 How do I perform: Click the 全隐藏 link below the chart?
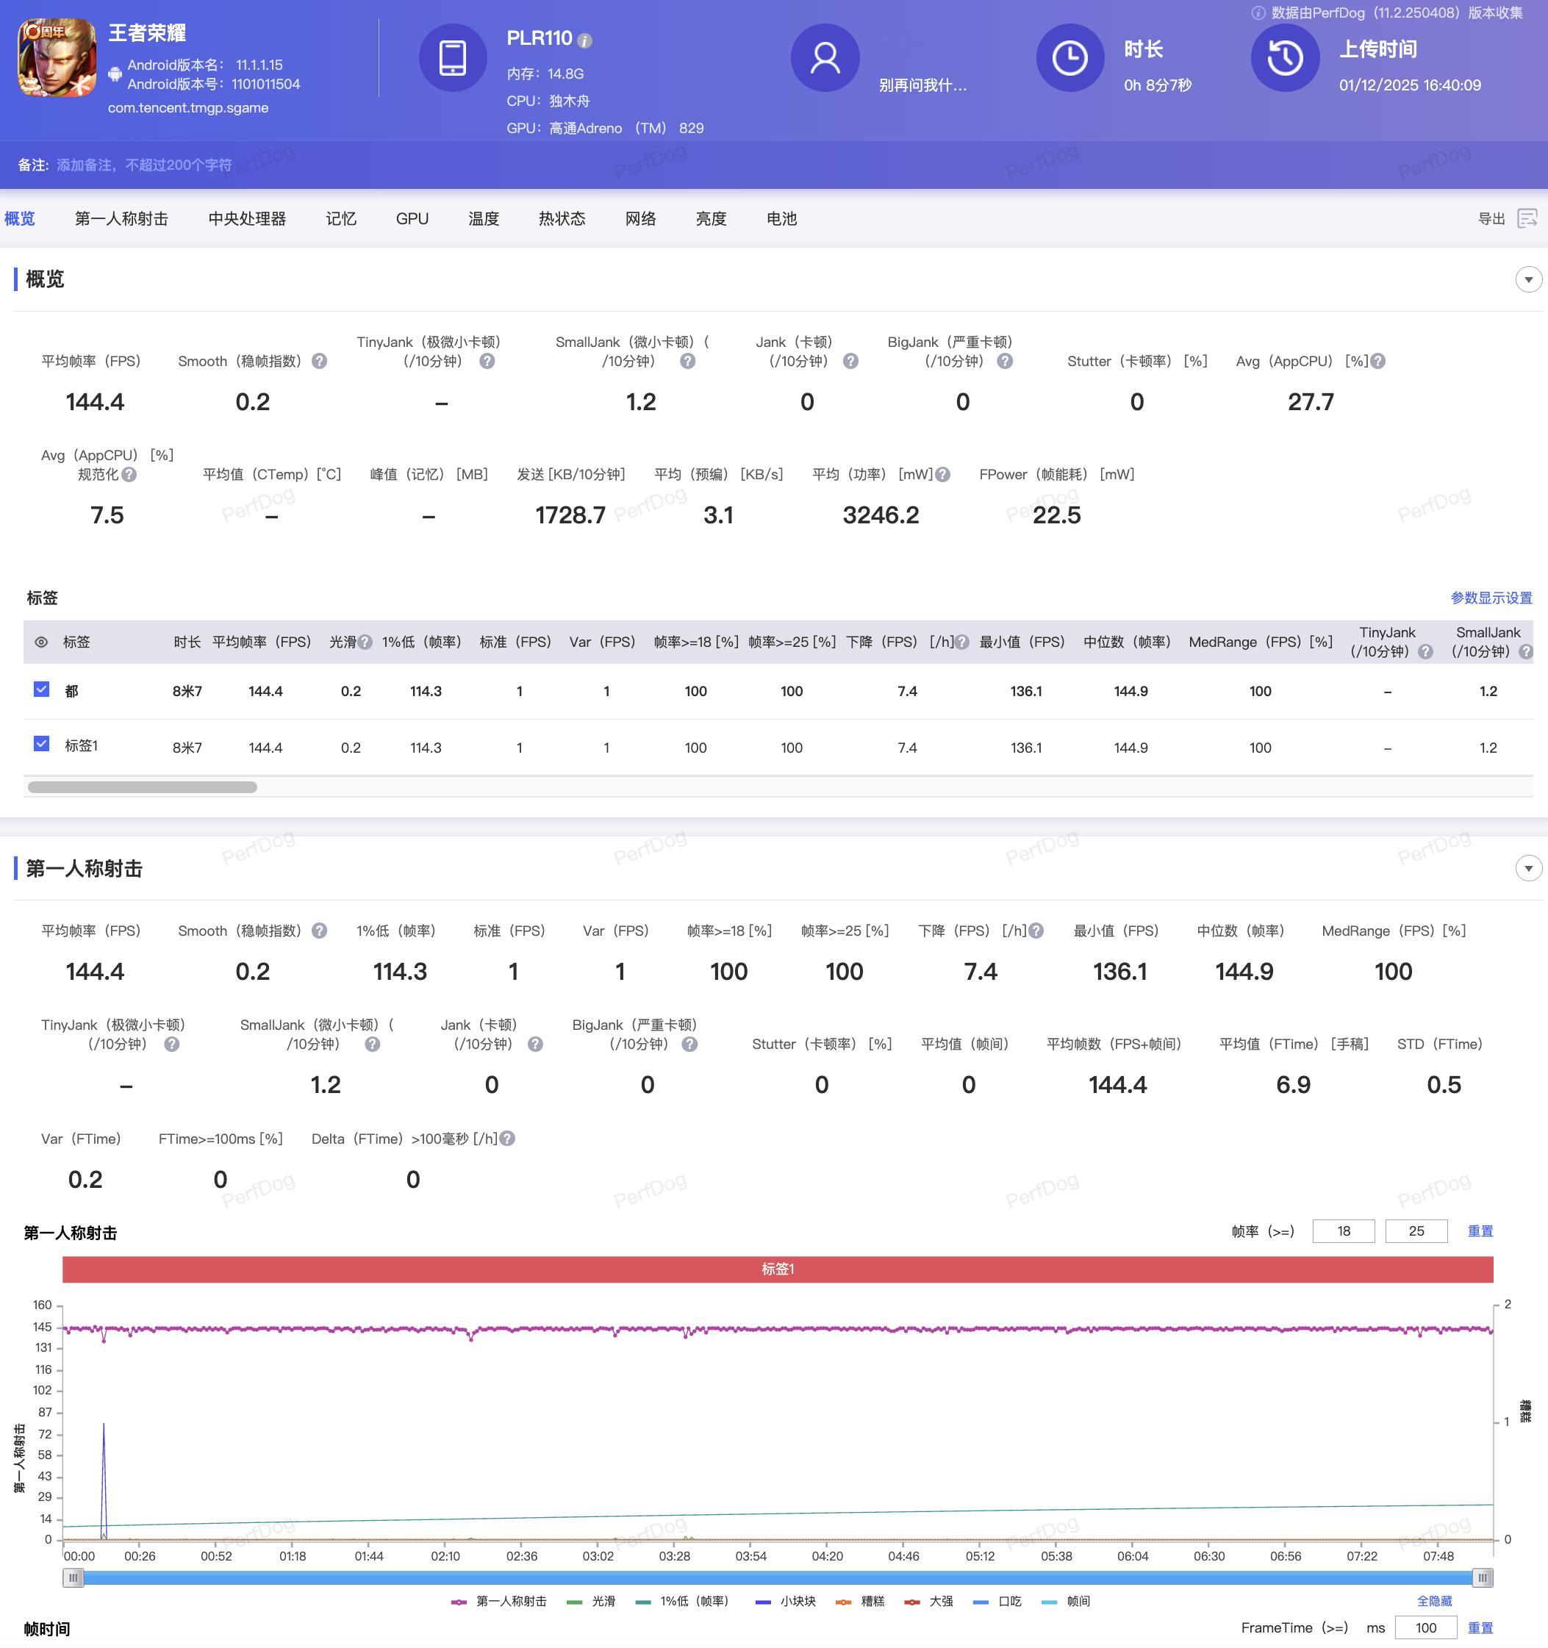[x=1433, y=1601]
